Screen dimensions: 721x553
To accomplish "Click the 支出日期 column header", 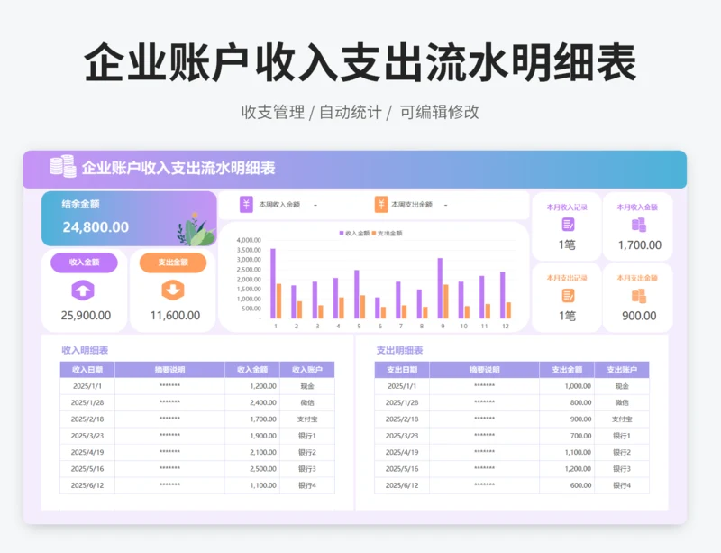I will coord(402,370).
